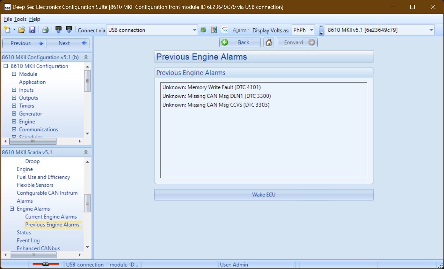The height and width of the screenshot is (269, 444).
Task: Open the File menu
Action: click(8, 19)
